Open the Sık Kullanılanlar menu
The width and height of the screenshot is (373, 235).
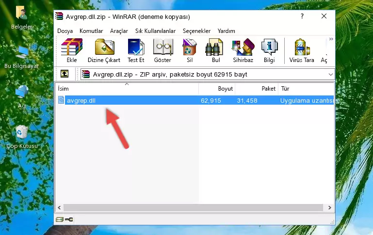coord(155,31)
